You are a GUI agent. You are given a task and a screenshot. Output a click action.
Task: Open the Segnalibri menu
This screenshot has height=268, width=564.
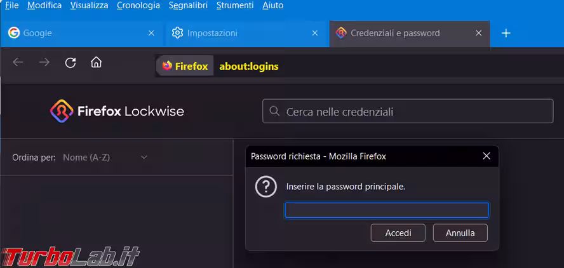click(x=188, y=5)
